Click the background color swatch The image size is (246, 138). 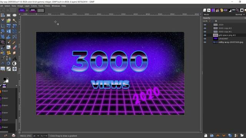point(7,81)
